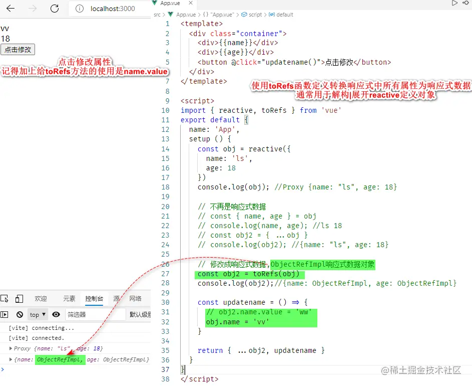472x386 pixels.
Task: Click the browser forward arrow
Action: [x=32, y=9]
